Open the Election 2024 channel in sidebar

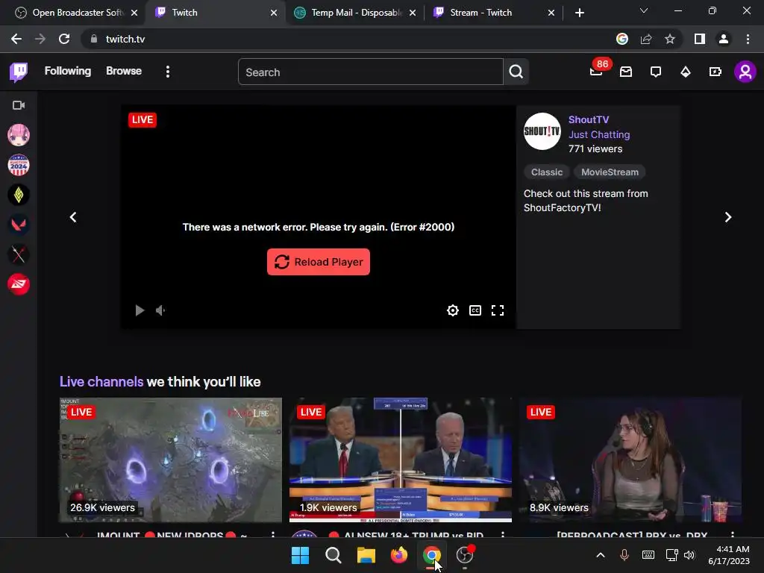point(19,165)
